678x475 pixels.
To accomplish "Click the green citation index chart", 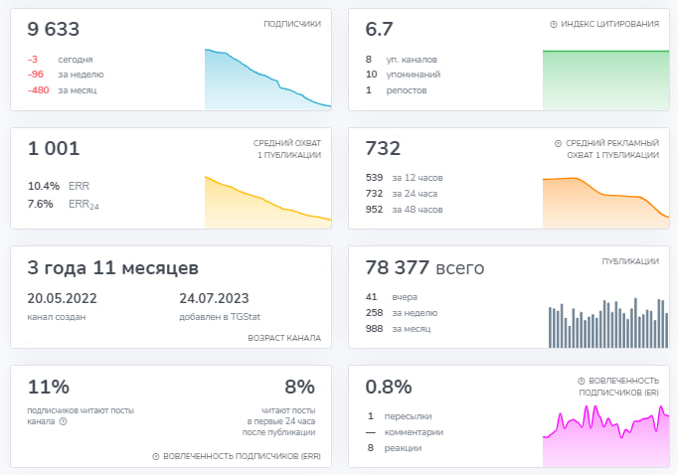I will coord(605,79).
